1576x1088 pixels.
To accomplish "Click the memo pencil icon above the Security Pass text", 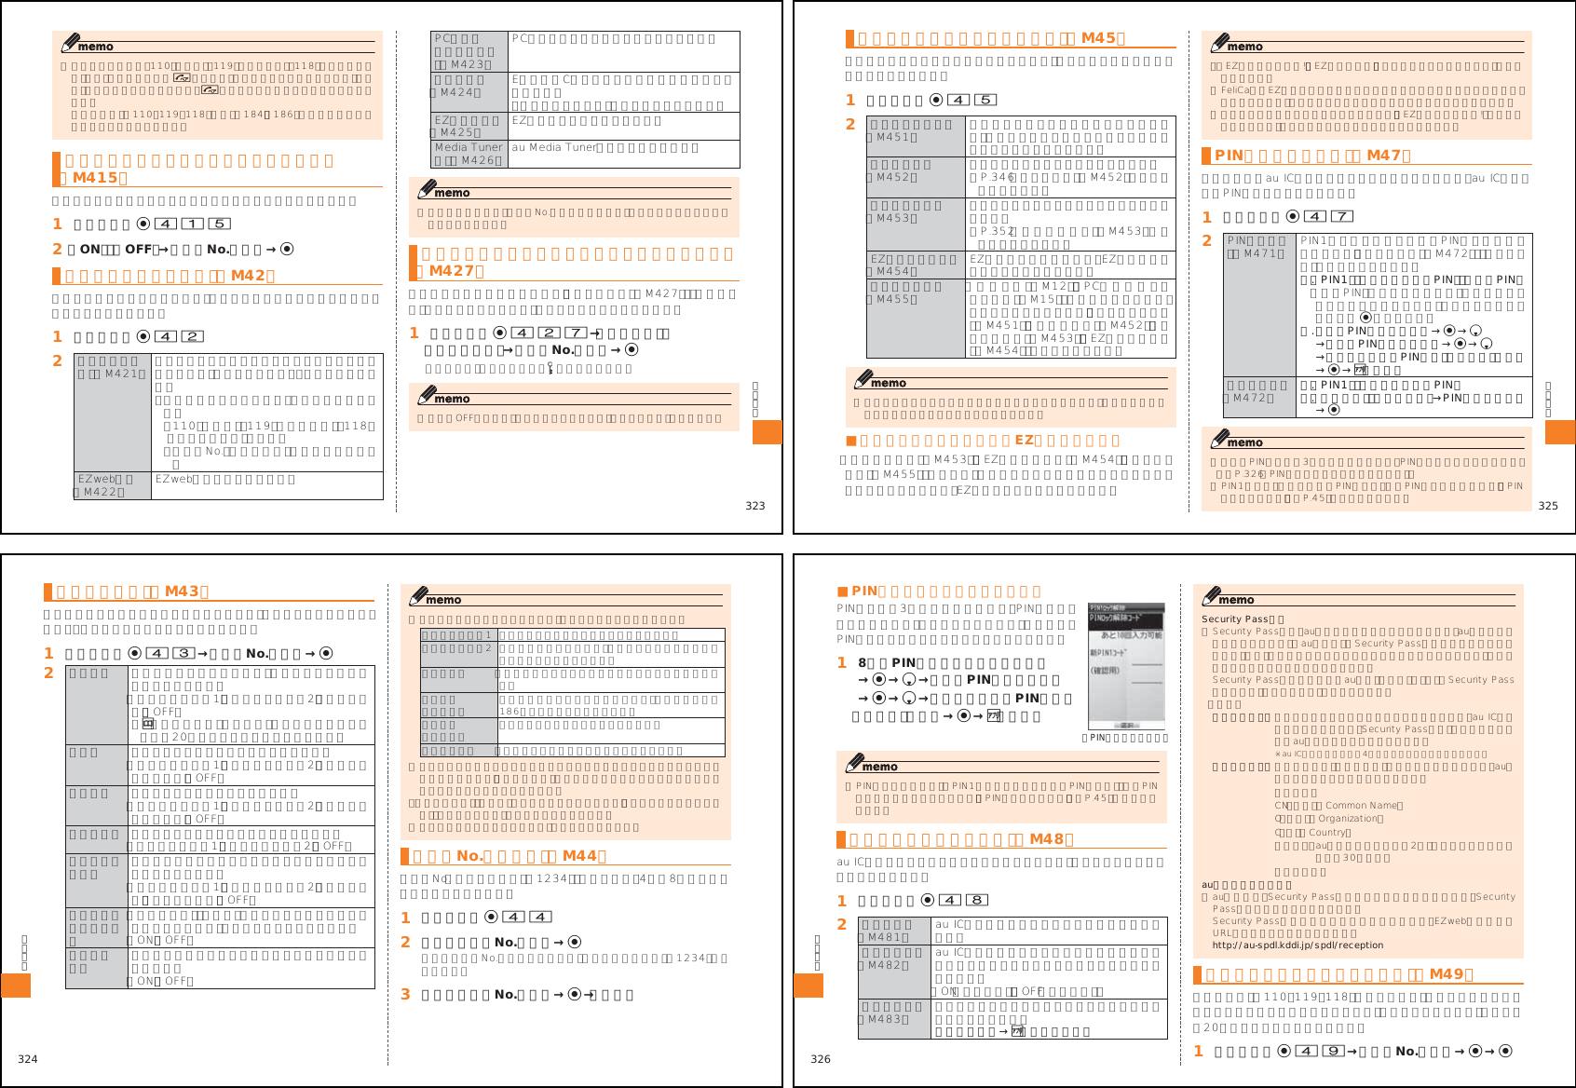I will (x=1210, y=596).
